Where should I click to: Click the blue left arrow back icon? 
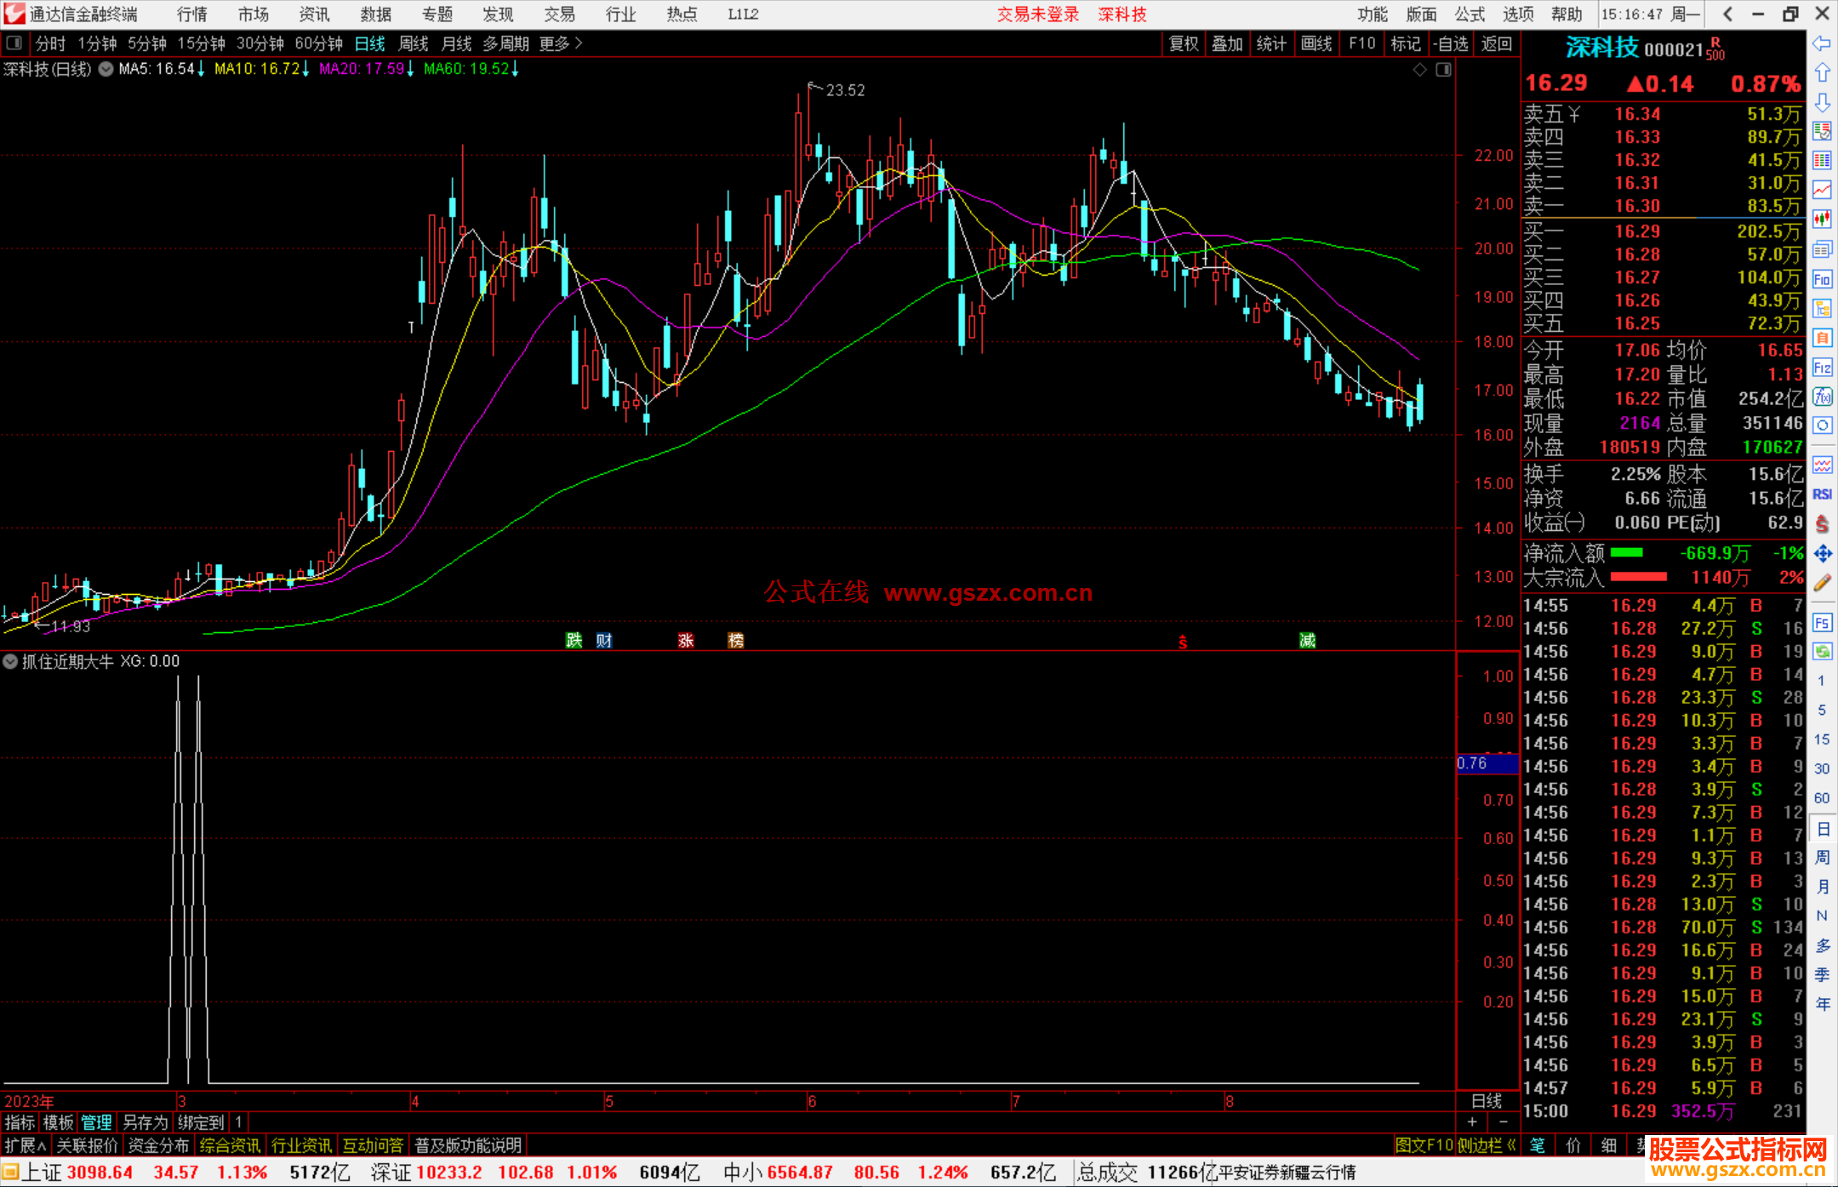(1822, 43)
